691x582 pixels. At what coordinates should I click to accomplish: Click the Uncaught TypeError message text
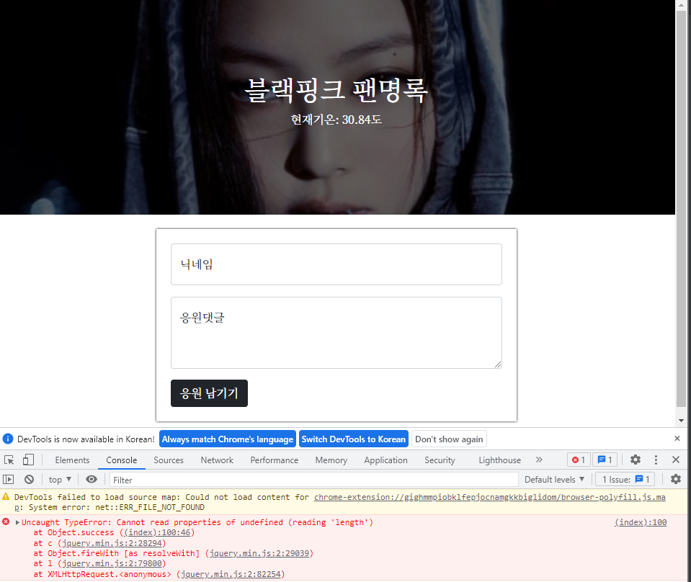(x=197, y=522)
